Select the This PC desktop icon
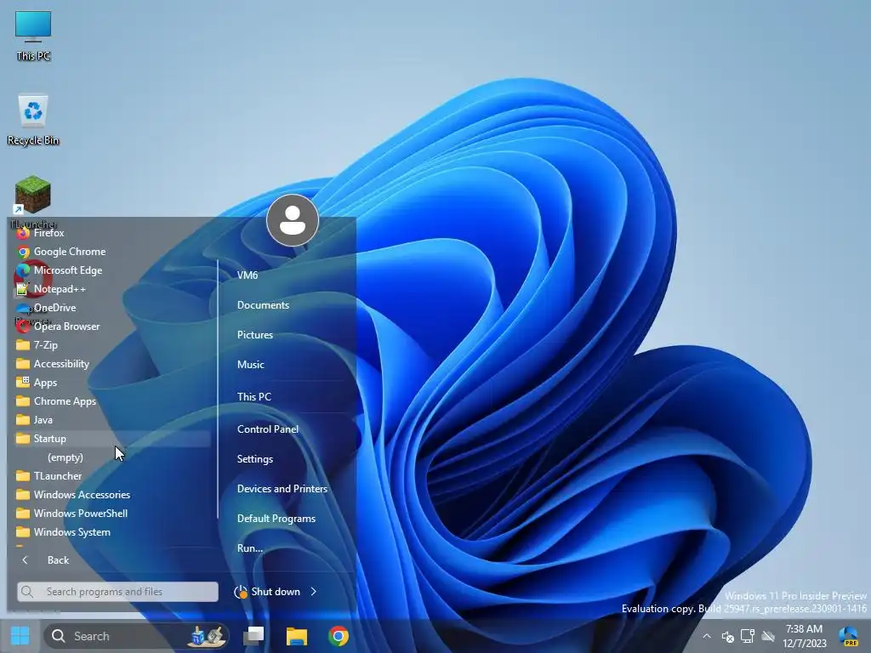The height and width of the screenshot is (653, 871). [x=33, y=36]
